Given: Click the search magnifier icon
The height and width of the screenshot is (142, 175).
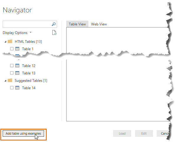Looking at the screenshot, I should (x=54, y=24).
